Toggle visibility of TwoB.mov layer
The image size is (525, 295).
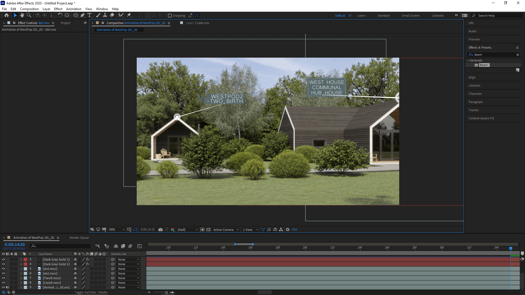coord(3,278)
